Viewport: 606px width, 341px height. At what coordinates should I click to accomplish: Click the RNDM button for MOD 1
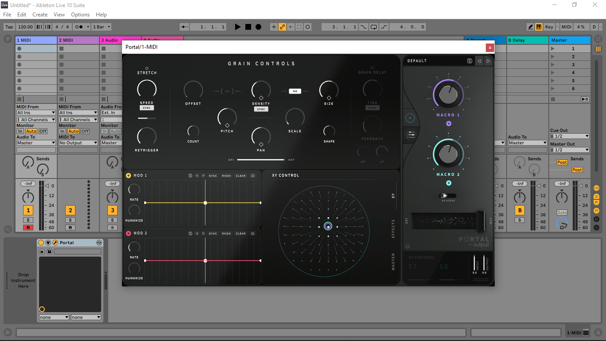pos(226,176)
